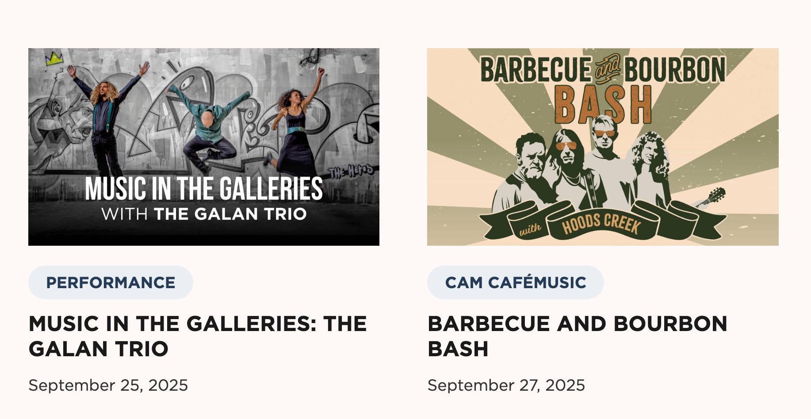
Task: Click the jumping man in teal shirt
Action: click(x=208, y=128)
